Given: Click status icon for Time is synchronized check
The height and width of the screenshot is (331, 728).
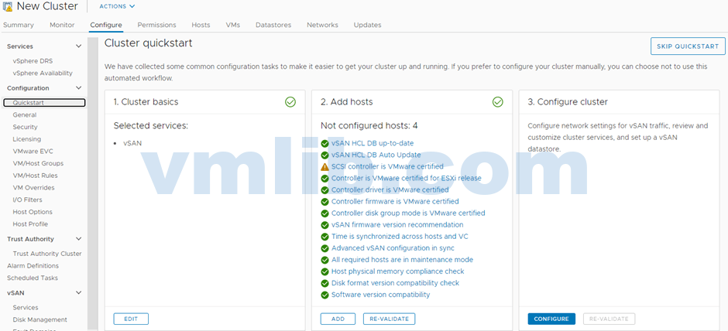Looking at the screenshot, I should click(x=325, y=237).
